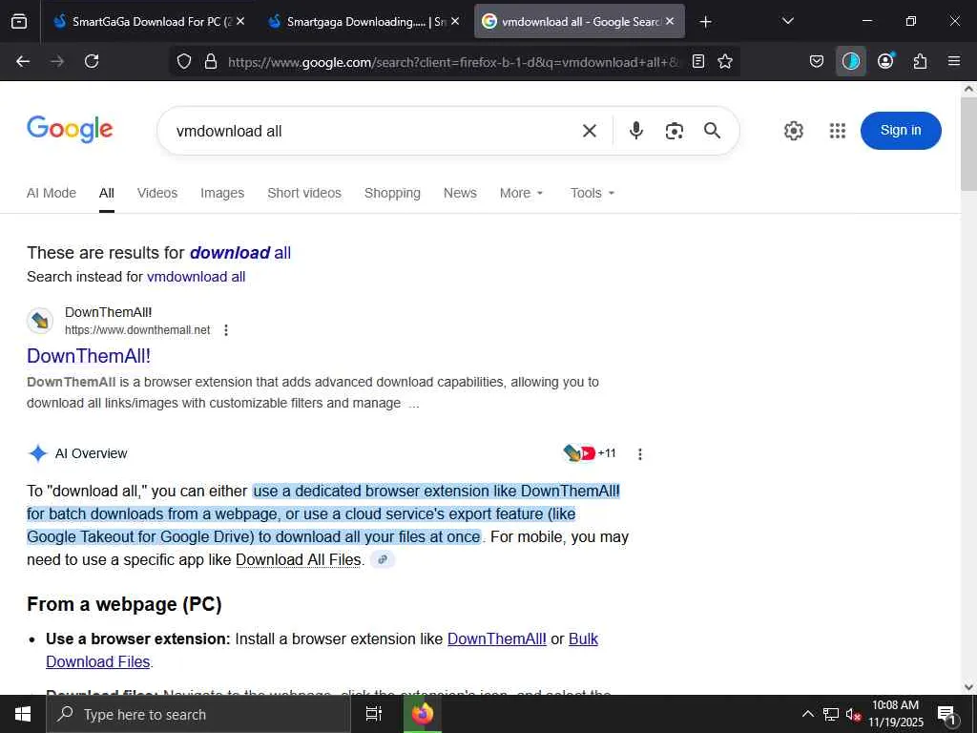Click the link chip after Download All Files
Image resolution: width=977 pixels, height=733 pixels.
click(x=383, y=559)
